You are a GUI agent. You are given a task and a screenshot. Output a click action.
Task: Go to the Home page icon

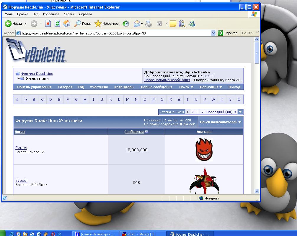67,24
